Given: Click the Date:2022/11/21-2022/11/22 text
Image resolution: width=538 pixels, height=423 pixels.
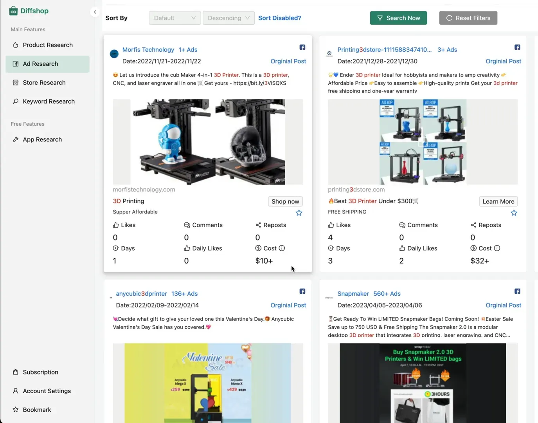Looking at the screenshot, I should coord(162,61).
